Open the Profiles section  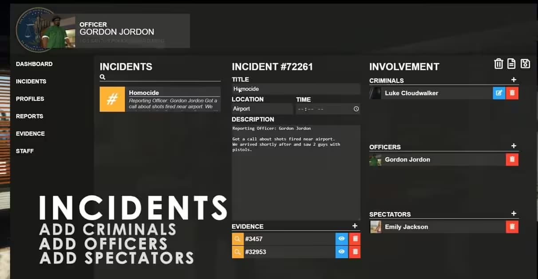[30, 98]
